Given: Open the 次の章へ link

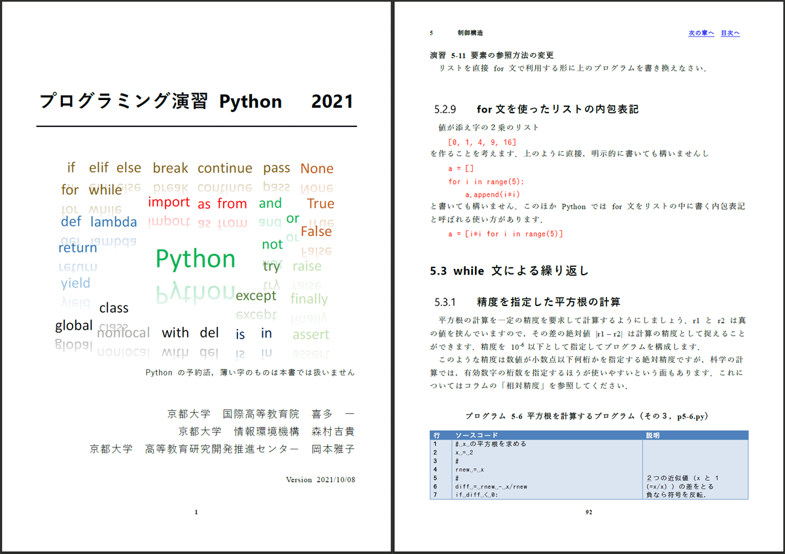Looking at the screenshot, I should [x=700, y=32].
